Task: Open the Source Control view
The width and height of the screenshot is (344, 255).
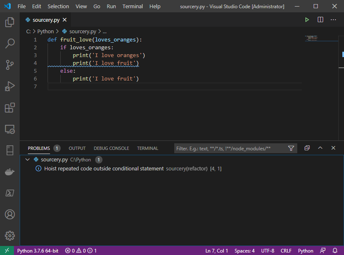Action: [10, 65]
